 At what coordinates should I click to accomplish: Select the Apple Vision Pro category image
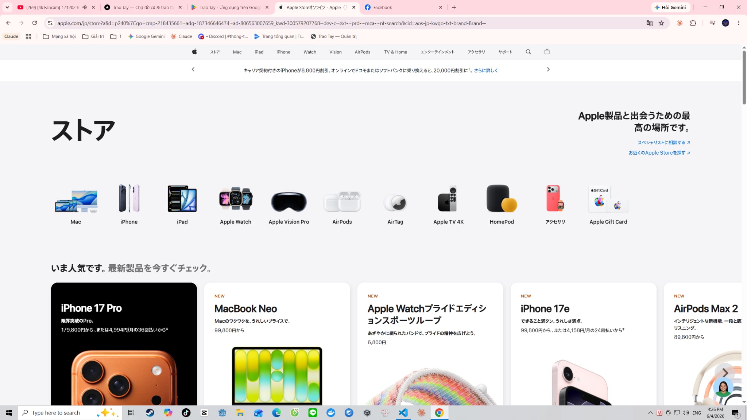(289, 202)
